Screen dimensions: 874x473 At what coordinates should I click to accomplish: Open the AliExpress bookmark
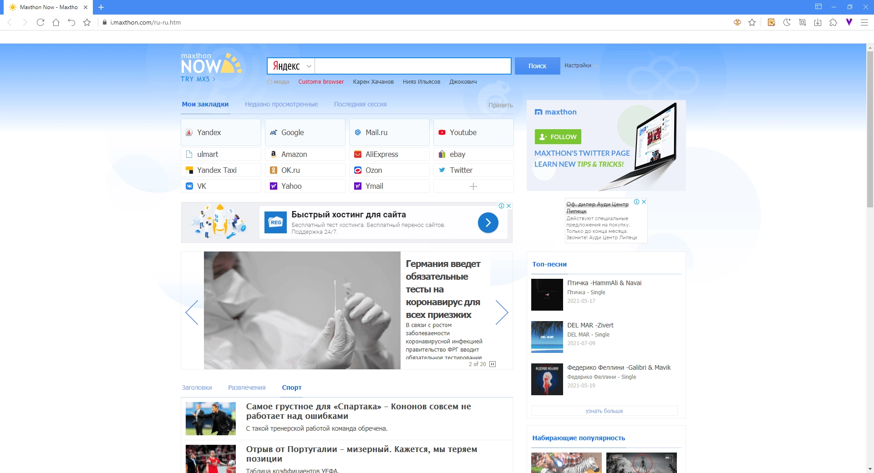(x=389, y=154)
